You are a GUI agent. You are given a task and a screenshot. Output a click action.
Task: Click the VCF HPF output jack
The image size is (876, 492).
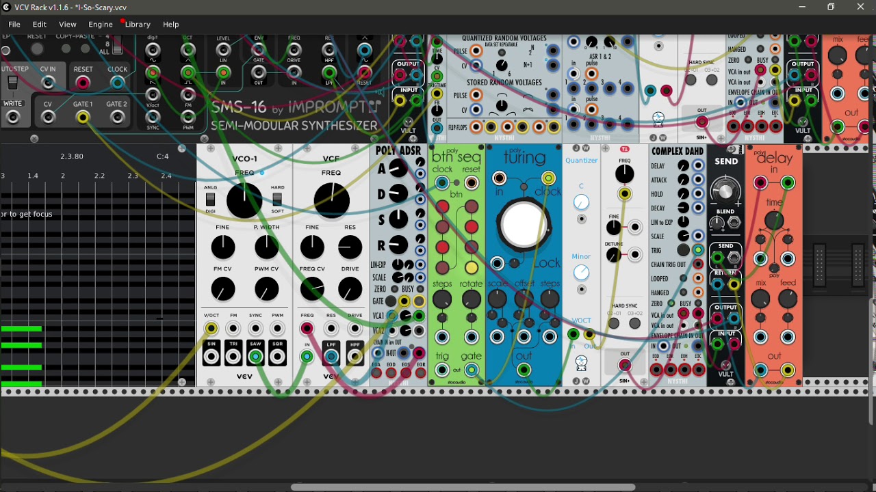(355, 357)
